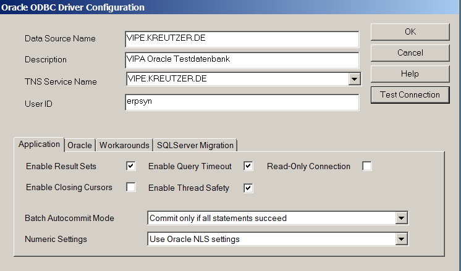
Task: Check the Enable Closing Cursors checkbox
Action: point(130,187)
